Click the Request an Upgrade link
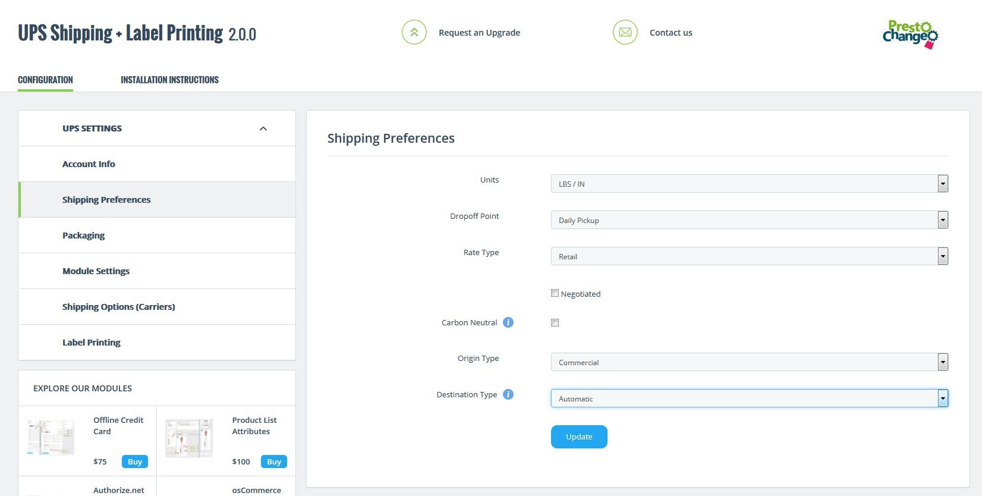 tap(479, 33)
